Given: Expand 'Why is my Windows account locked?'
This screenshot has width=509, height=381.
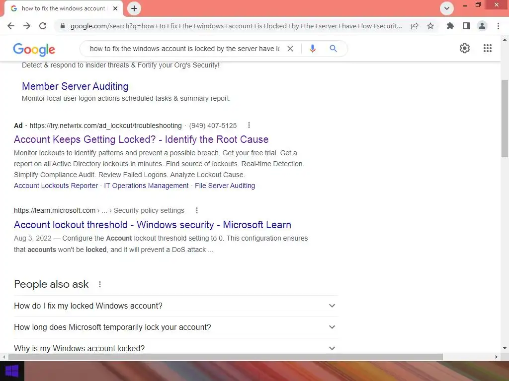Looking at the screenshot, I should [x=175, y=348].
